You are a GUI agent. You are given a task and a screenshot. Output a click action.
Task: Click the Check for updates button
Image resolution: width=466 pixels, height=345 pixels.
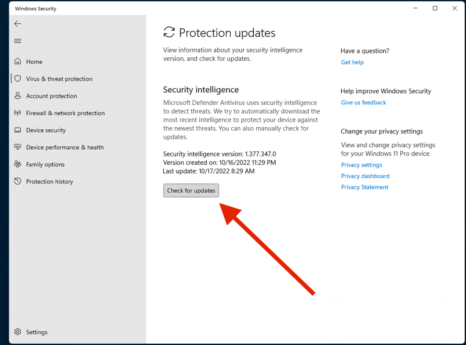tap(191, 190)
